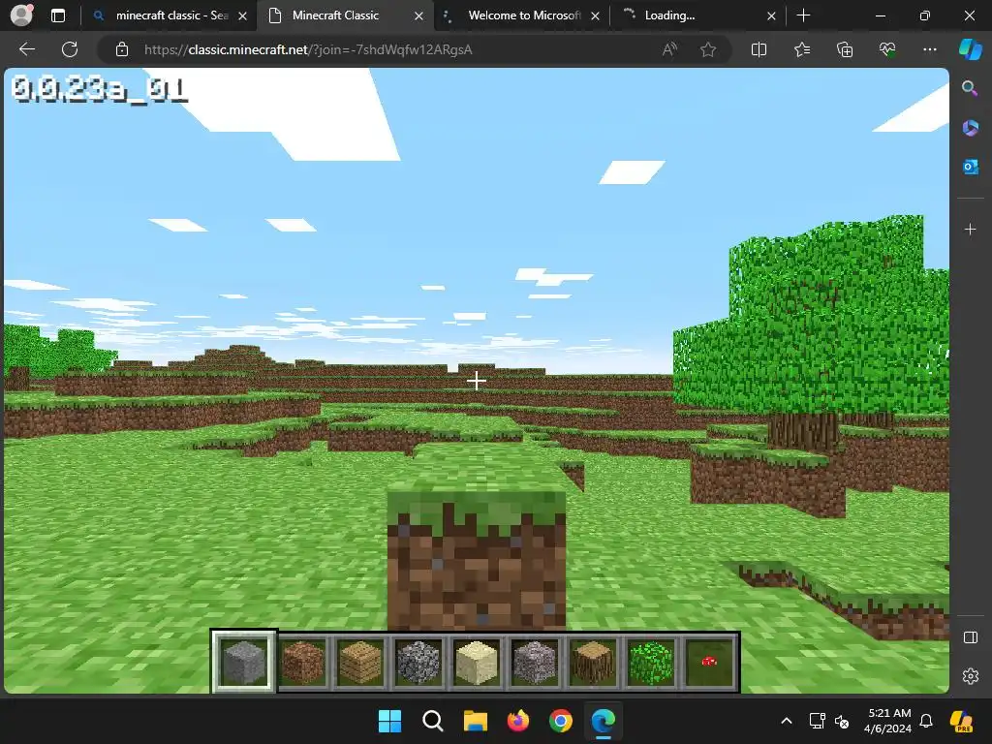Click the tree leaves on right
992x744 pixels.
(x=816, y=323)
